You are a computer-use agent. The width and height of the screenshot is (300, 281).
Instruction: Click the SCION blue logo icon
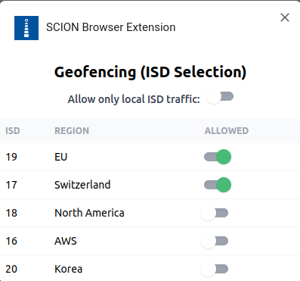click(x=26, y=28)
